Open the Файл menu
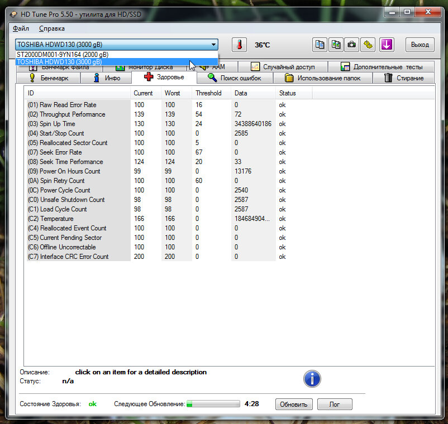This screenshot has width=448, height=424. tap(21, 28)
